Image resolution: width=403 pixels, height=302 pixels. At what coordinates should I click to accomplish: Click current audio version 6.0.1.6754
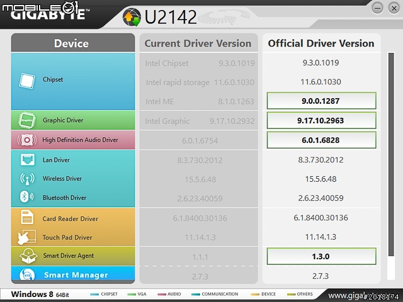(x=200, y=140)
